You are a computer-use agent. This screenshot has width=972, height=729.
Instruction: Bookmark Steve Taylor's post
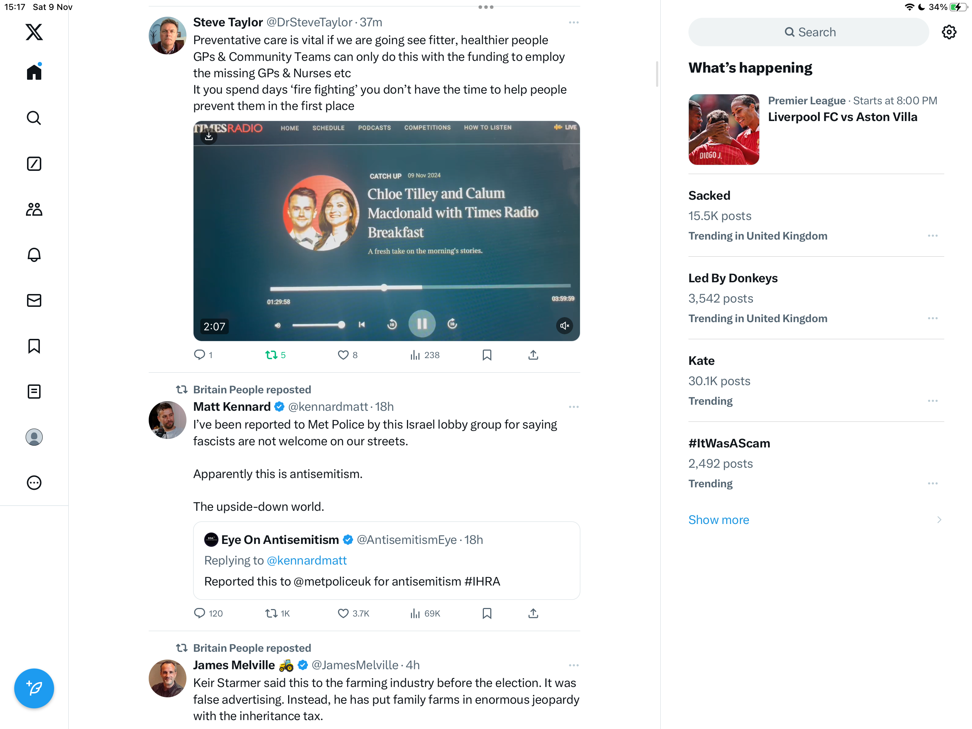[487, 355]
